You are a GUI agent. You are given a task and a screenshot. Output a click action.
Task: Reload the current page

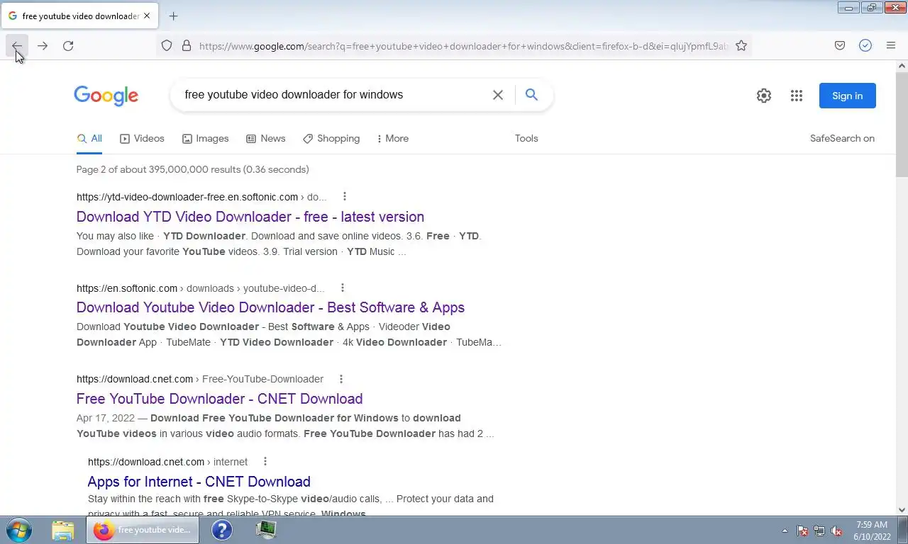(x=68, y=46)
